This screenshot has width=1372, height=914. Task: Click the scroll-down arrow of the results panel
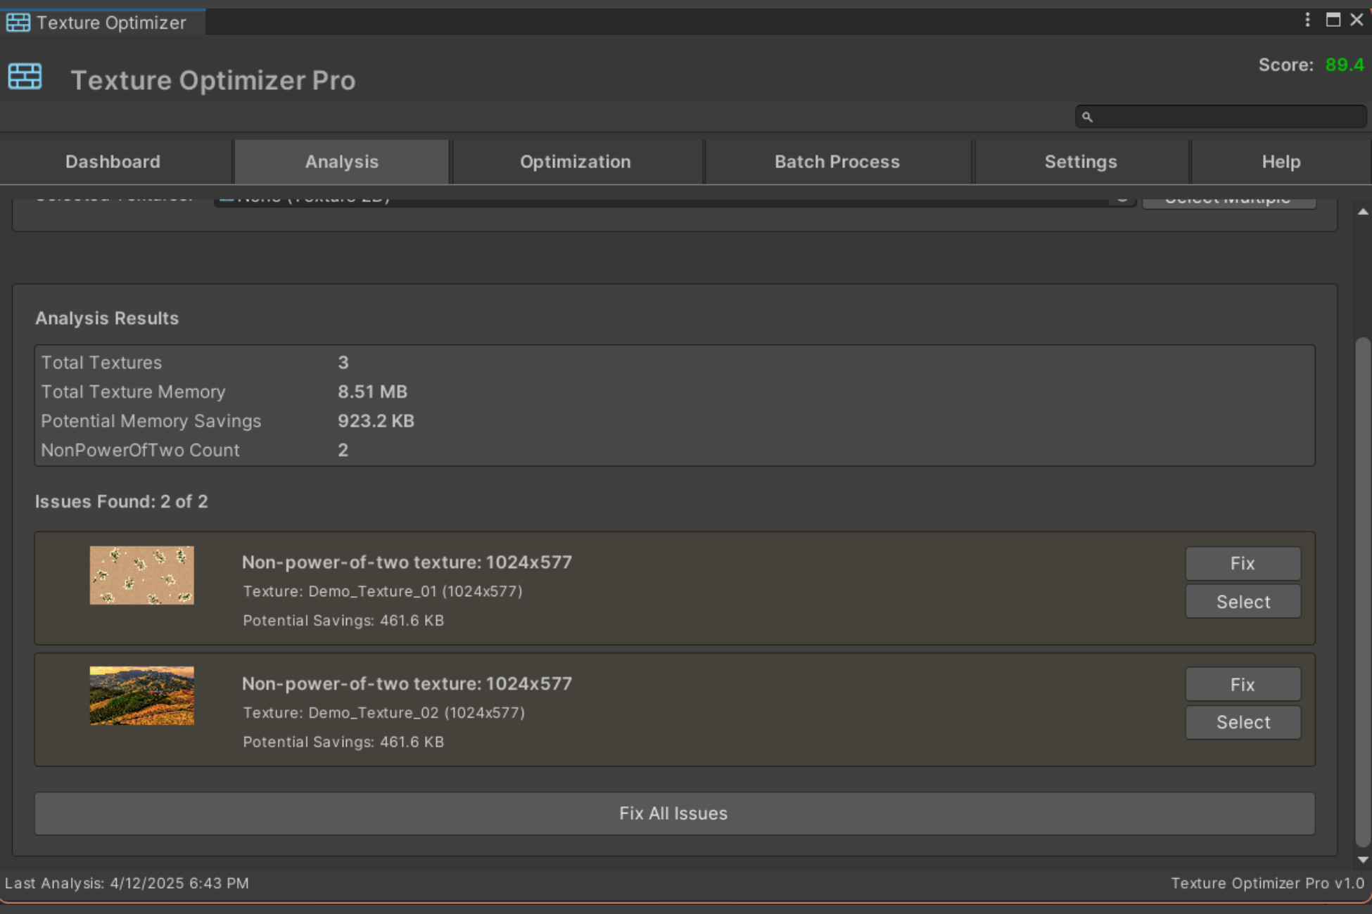pos(1363,860)
